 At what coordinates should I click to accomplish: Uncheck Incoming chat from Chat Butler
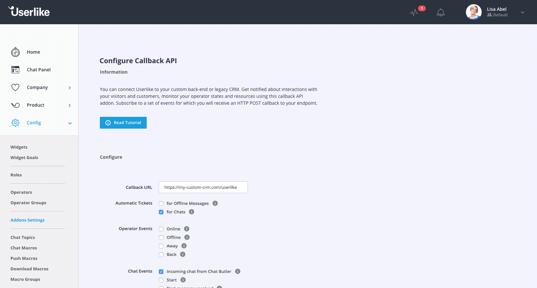(x=161, y=272)
